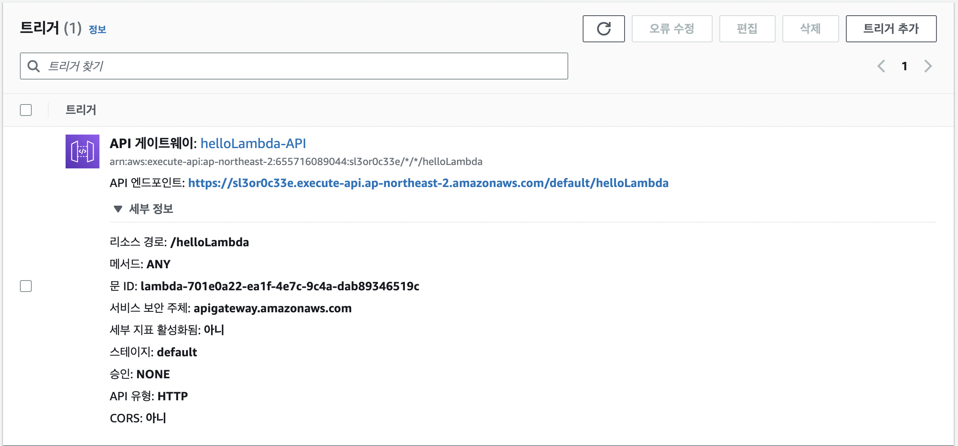Click the 승인 NONE value
Screen dimensions: 958x446
click(153, 374)
